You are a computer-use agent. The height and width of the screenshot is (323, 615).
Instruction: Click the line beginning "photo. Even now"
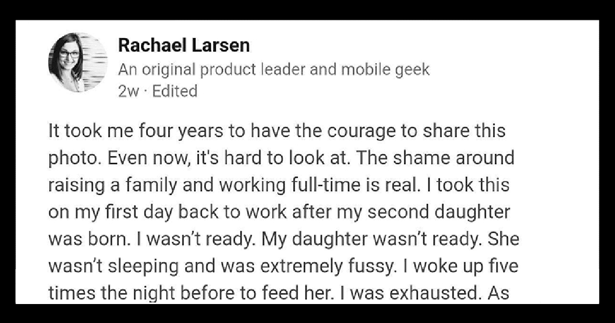point(281,157)
